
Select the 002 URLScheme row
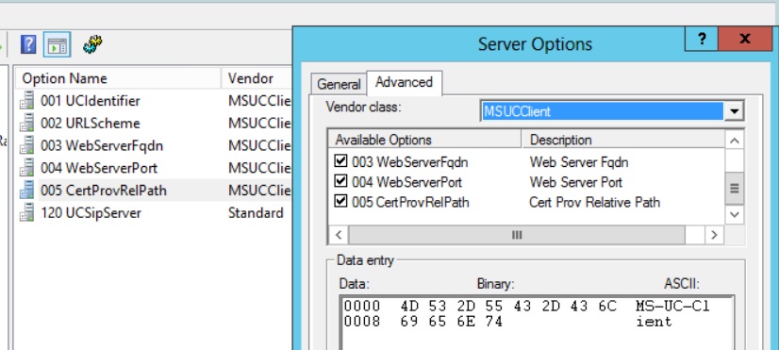click(91, 123)
